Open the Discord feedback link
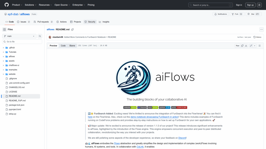 click(182, 138)
